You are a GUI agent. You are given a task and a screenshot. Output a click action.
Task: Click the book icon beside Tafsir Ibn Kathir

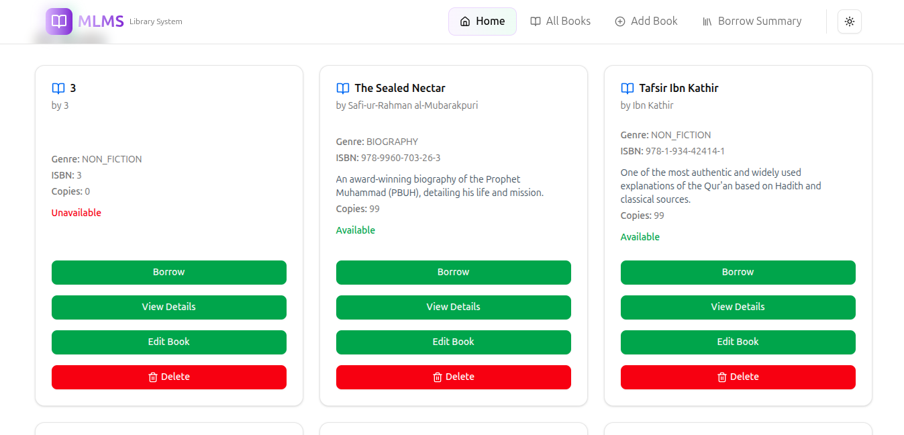(x=627, y=88)
